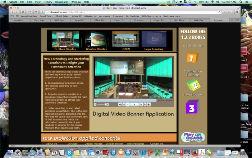The width and height of the screenshot is (252, 158).
Task: Click the address bar URL field
Action: [131, 12]
